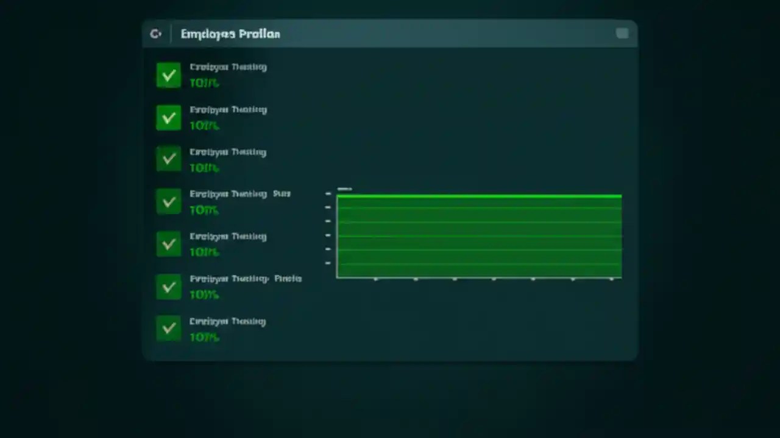Click the checkmark icon beside Employee Testing Sure
The width and height of the screenshot is (780, 438).
click(x=169, y=201)
